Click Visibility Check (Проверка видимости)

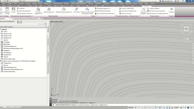coord(102,8)
